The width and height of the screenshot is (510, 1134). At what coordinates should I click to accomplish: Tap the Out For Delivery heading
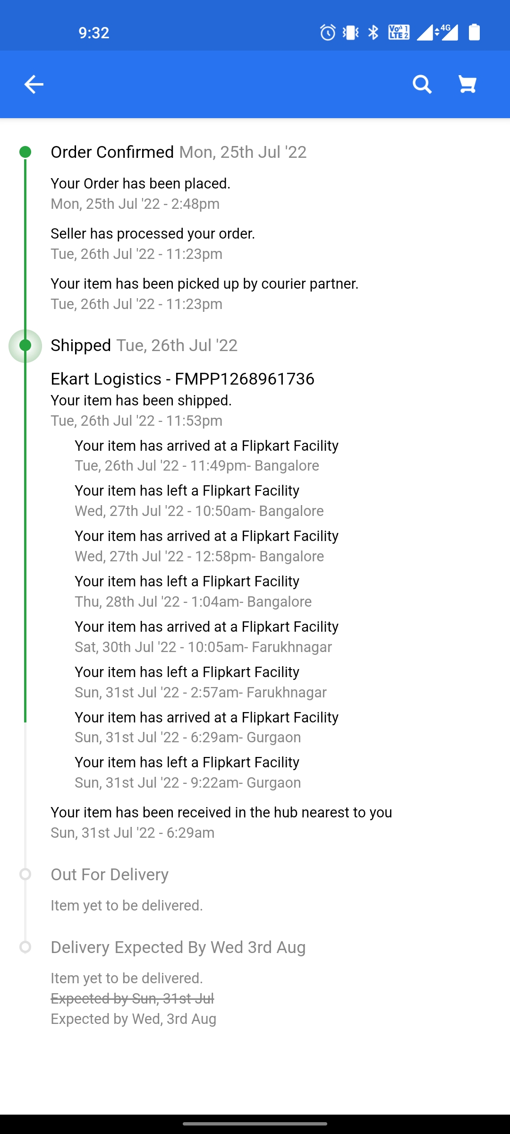pos(110,875)
